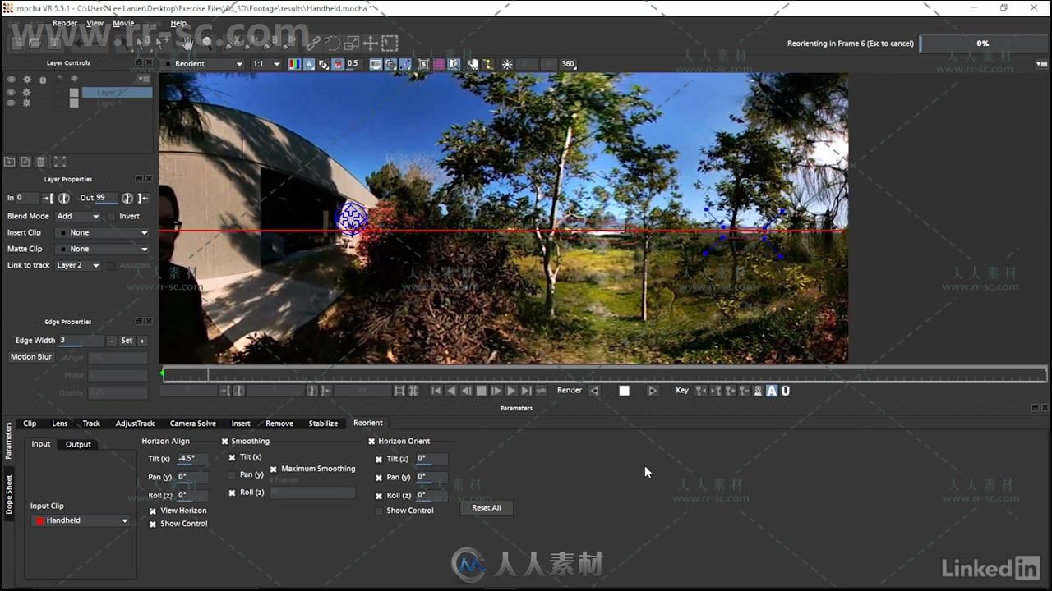Enable Smoothing Pan (y) checkbox

click(x=232, y=475)
